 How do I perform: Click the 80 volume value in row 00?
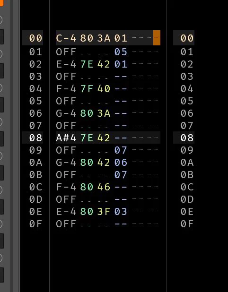(x=87, y=38)
